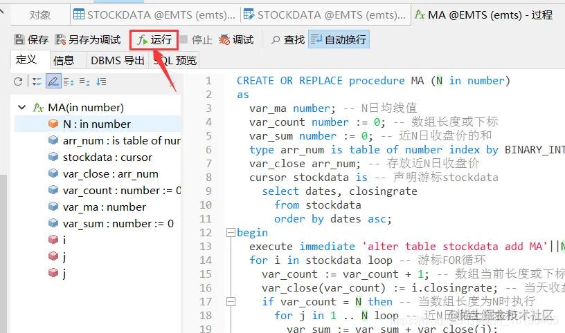Click line number 6 in gutter
The width and height of the screenshot is (565, 333).
(208, 150)
